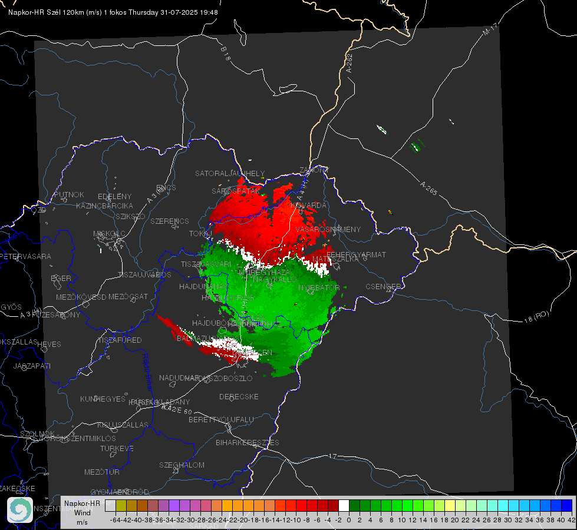
Task: Select the MEZŐCSÁT label
Action: pyautogui.click(x=128, y=296)
